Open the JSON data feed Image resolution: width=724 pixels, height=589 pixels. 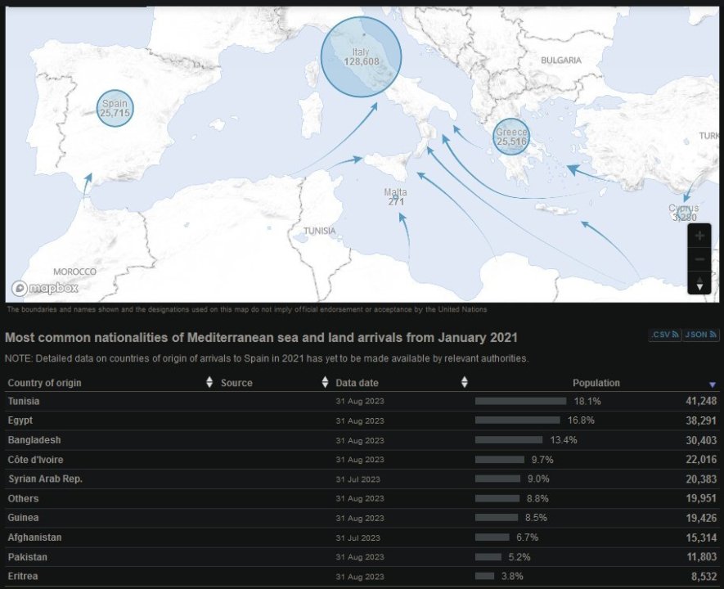(700, 335)
